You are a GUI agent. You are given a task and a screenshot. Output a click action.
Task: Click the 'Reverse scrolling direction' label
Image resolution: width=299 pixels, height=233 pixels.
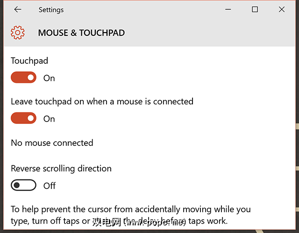pyautogui.click(x=61, y=168)
